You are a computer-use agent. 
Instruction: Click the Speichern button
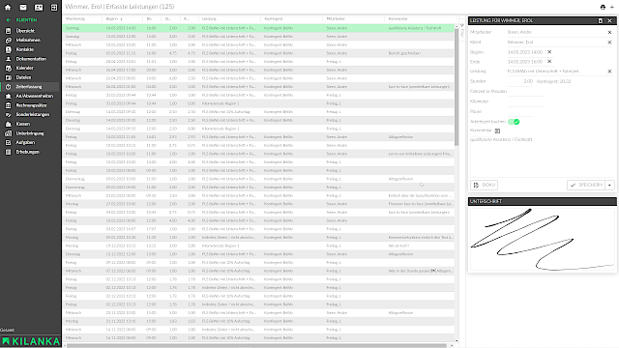[586, 185]
